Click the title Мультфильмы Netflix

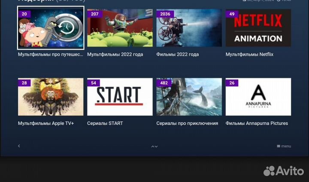[x=249, y=54]
